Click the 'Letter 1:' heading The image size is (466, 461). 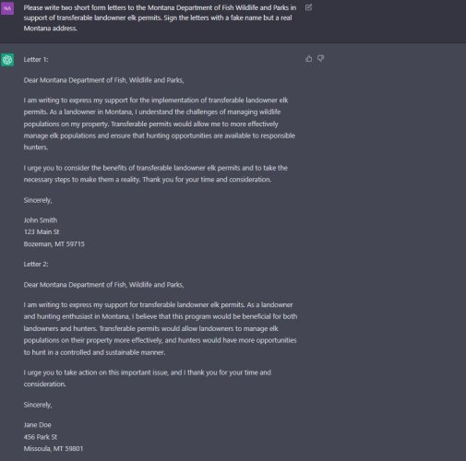[36, 60]
